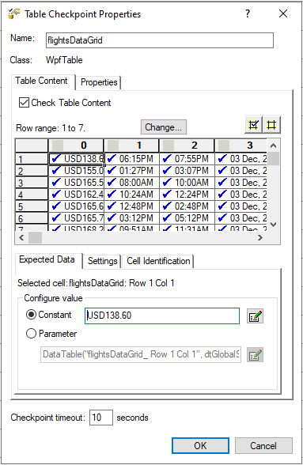The image size is (303, 465).
Task: Click the select all cells checkmark icon
Action: [253, 125]
